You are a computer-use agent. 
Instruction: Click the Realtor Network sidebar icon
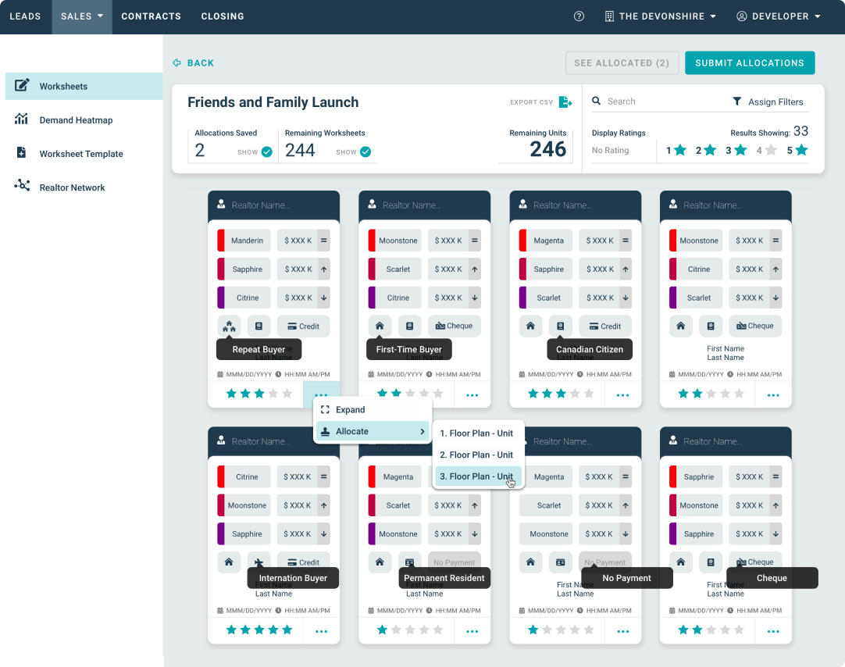pyautogui.click(x=22, y=186)
